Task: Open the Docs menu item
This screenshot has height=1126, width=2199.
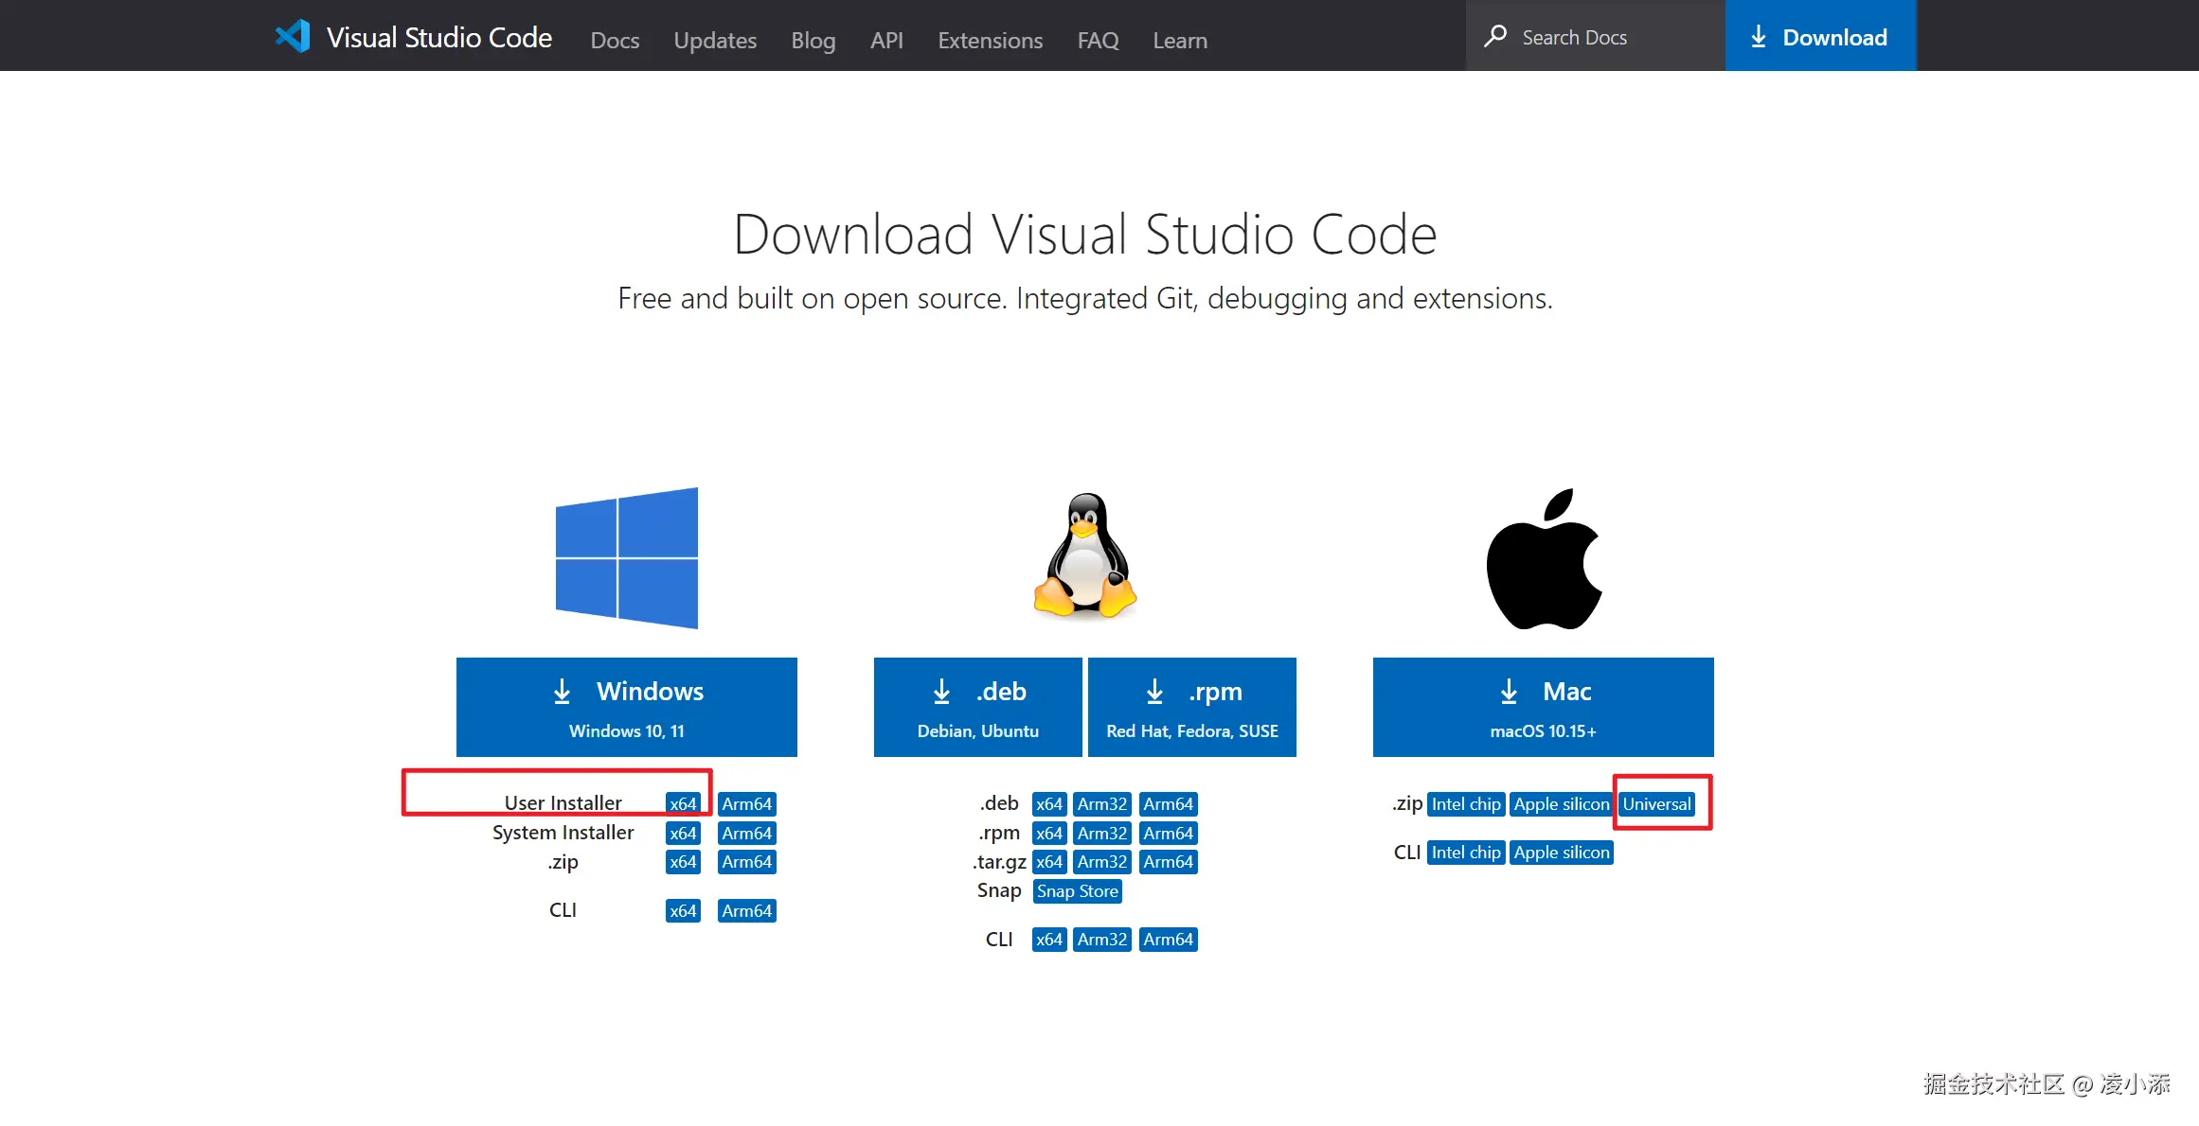Action: coord(615,41)
